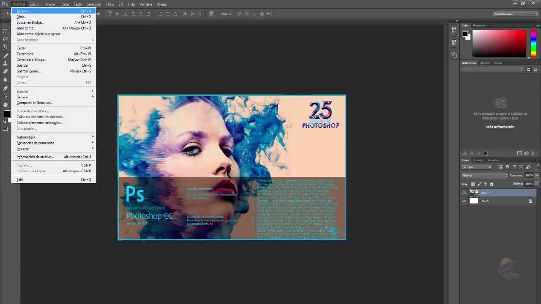Toggle lock transparent pixels
Image resolution: width=541 pixels, height=304 pixels.
tap(473, 184)
